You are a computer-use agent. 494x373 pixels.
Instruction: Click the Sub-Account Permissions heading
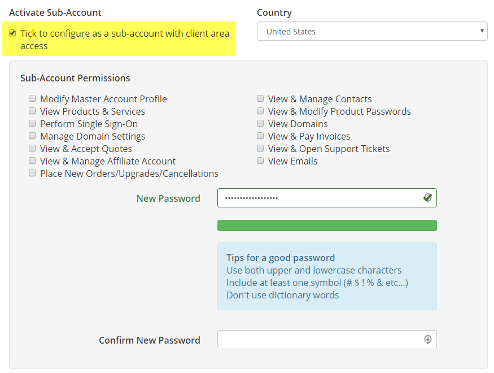pyautogui.click(x=75, y=78)
